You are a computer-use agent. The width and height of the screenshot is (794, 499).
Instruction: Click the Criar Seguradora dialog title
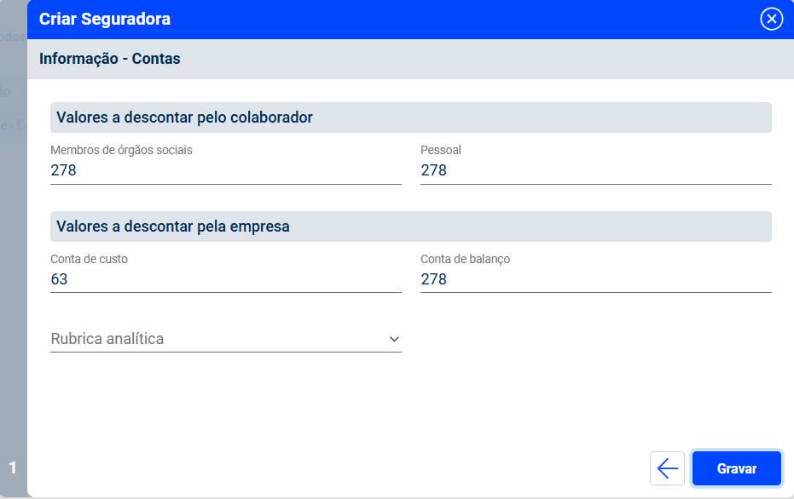[105, 19]
